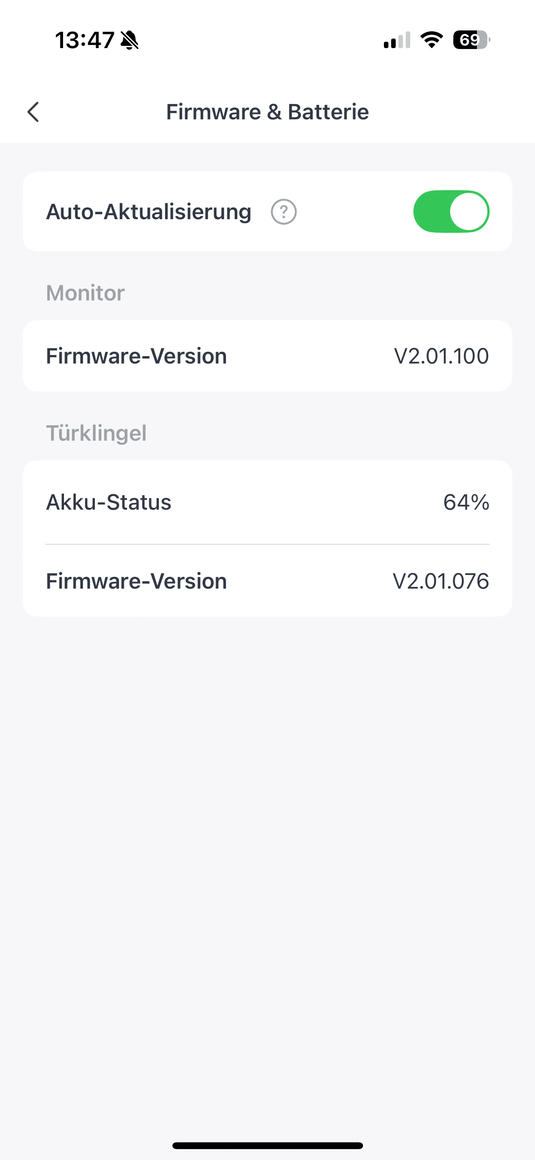Tap the 13:47 clock in status bar
This screenshot has height=1160, width=535.
84,40
